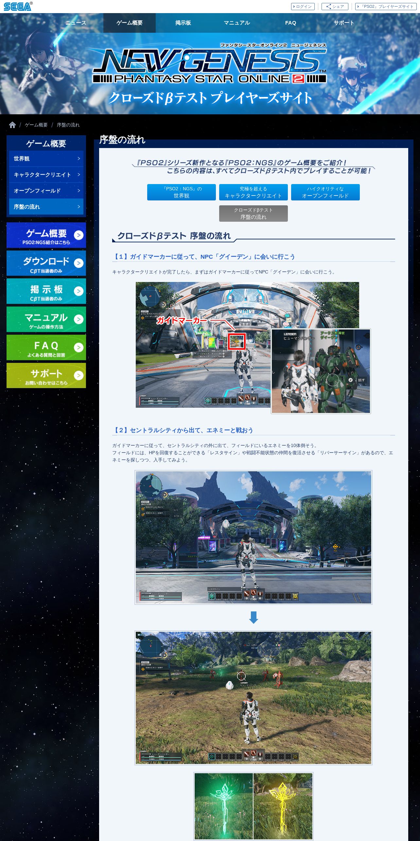The width and height of the screenshot is (420, 841).
Task: Click the Central City gate screenshot
Action: pyautogui.click(x=254, y=537)
